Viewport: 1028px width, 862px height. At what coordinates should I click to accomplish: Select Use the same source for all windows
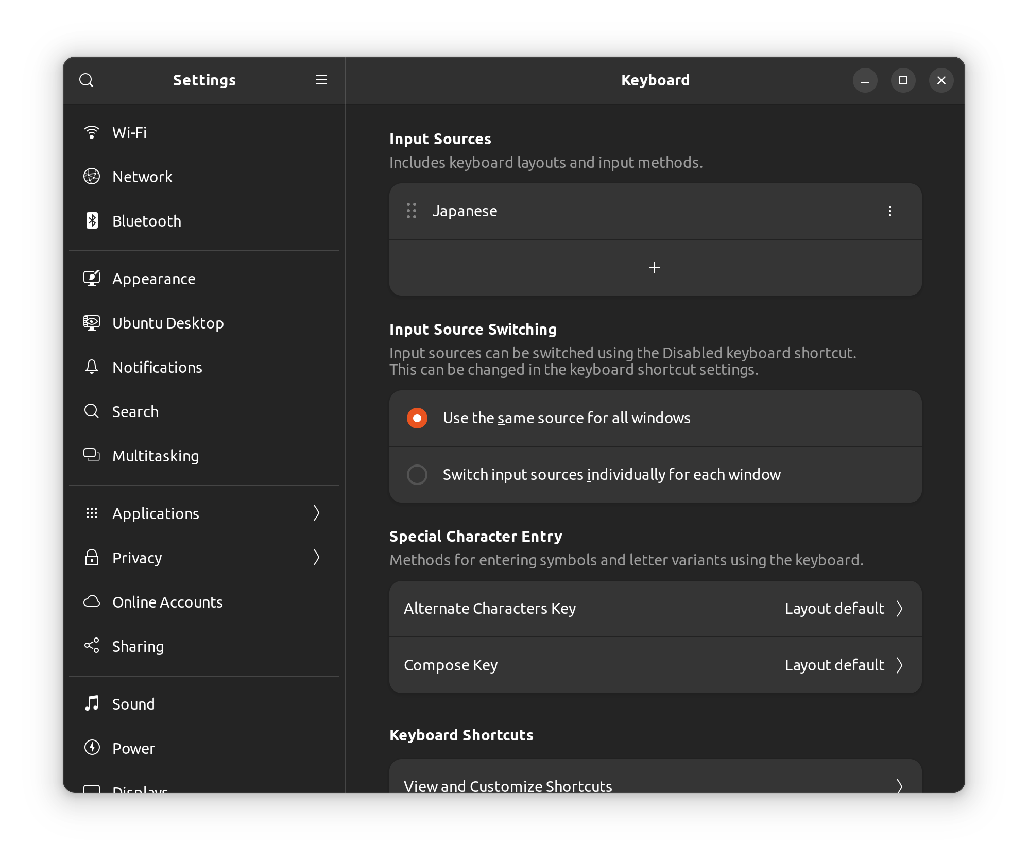tap(417, 418)
